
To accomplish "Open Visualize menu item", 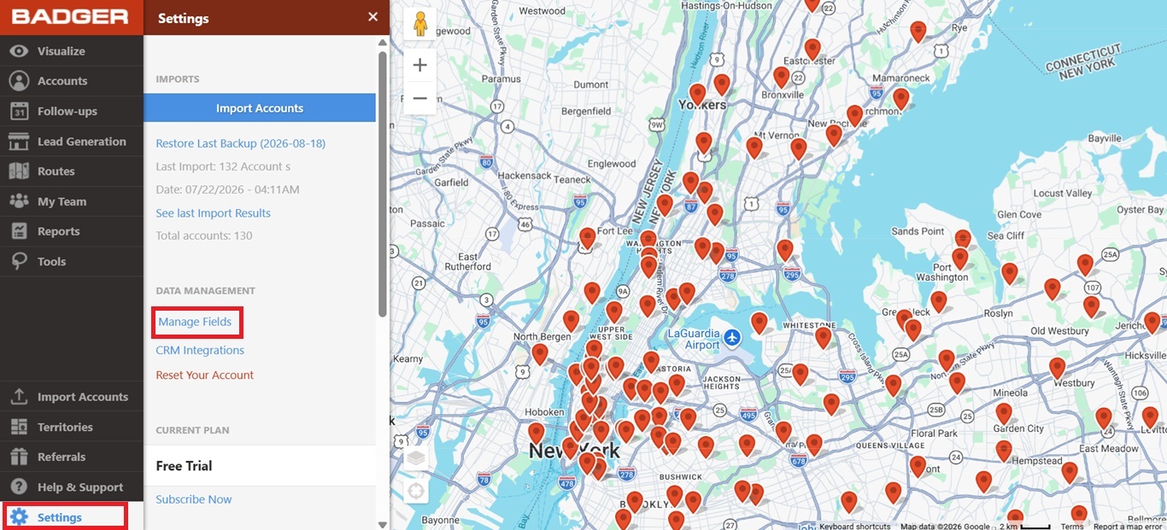I will [x=72, y=51].
